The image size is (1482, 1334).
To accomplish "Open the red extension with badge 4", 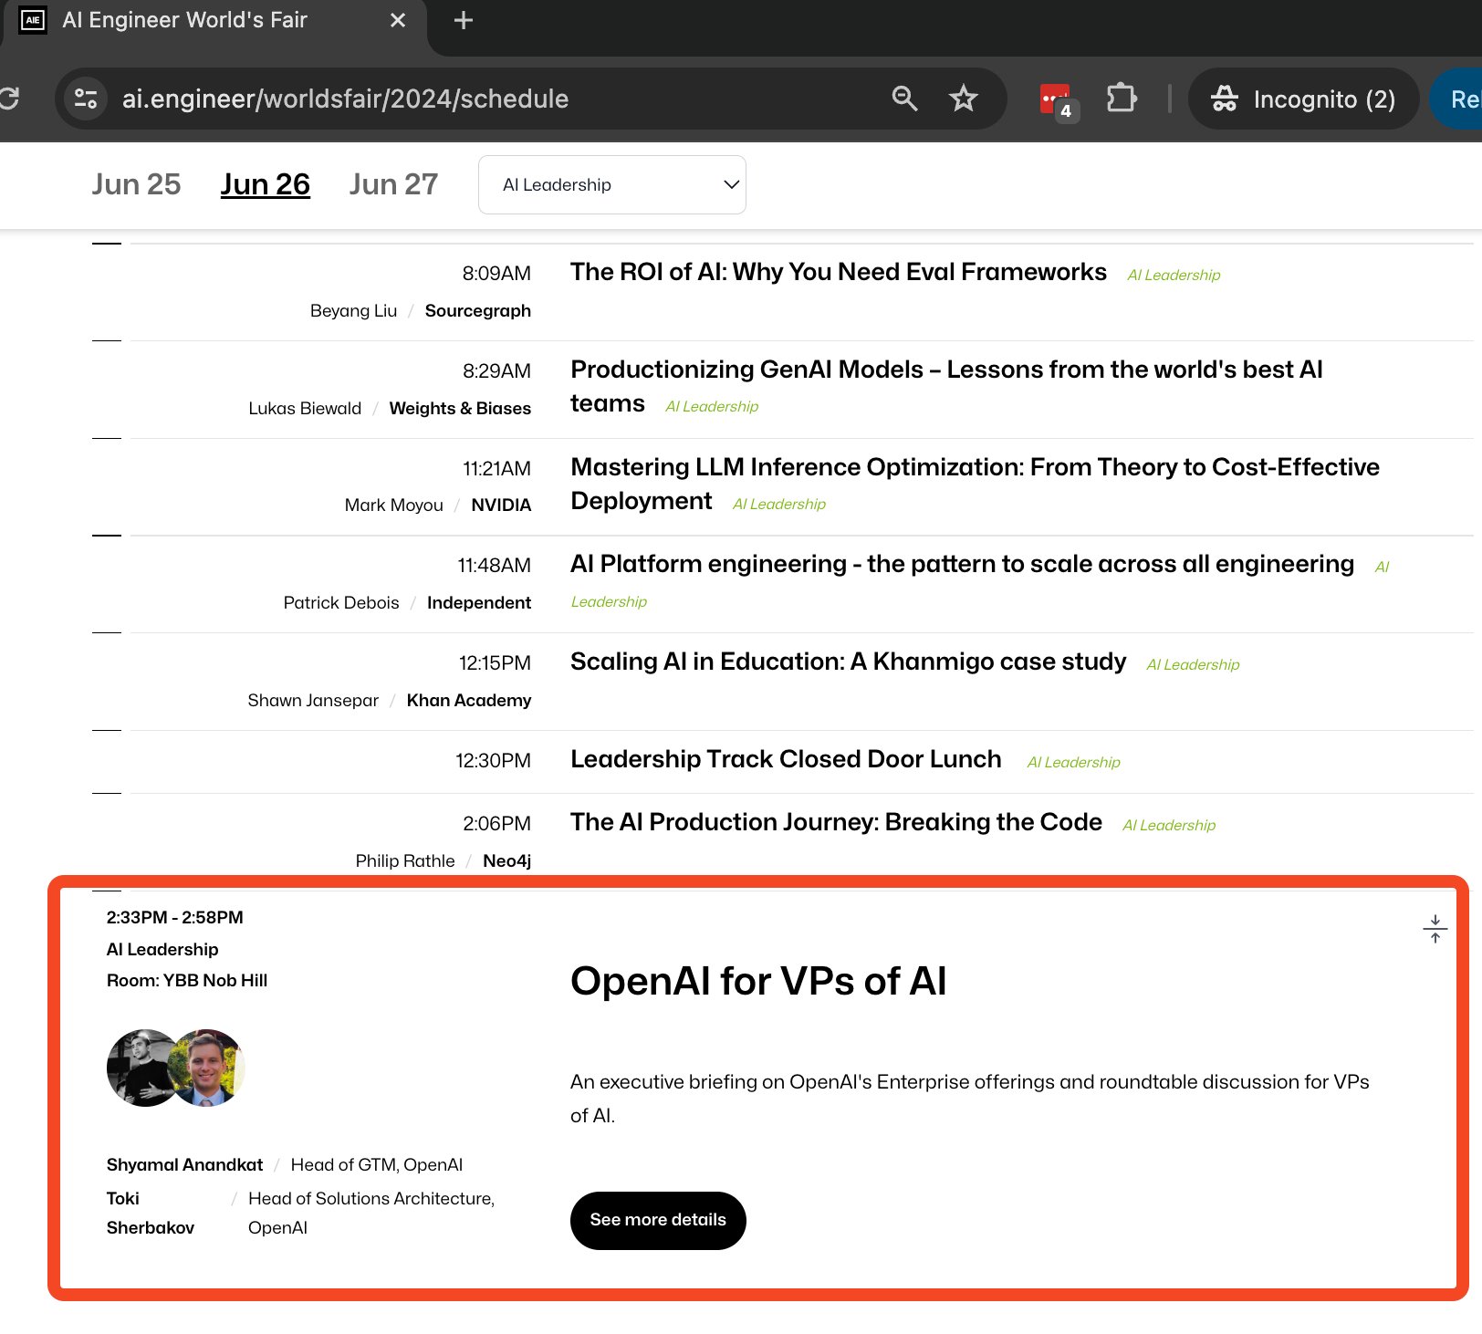I will (x=1059, y=100).
